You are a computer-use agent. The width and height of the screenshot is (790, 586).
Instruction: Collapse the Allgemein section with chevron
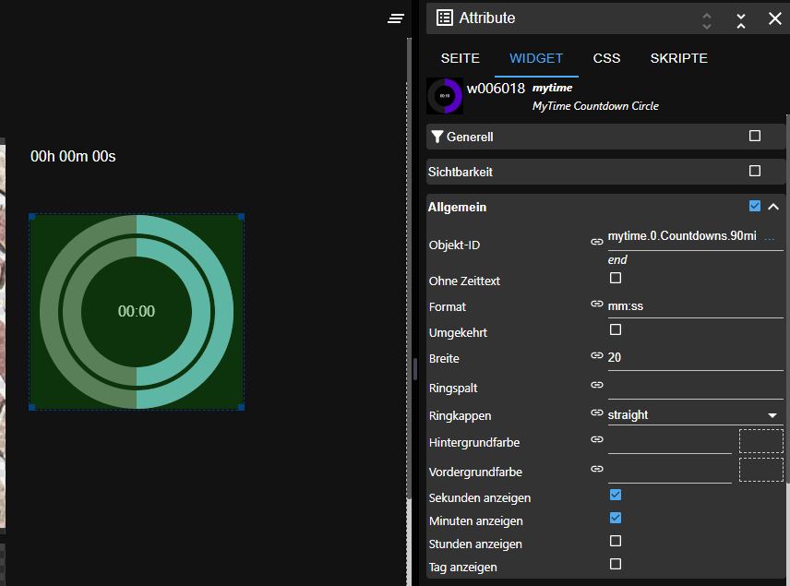click(x=773, y=207)
